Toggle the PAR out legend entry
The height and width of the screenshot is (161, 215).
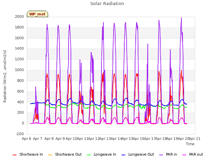(x=192, y=154)
